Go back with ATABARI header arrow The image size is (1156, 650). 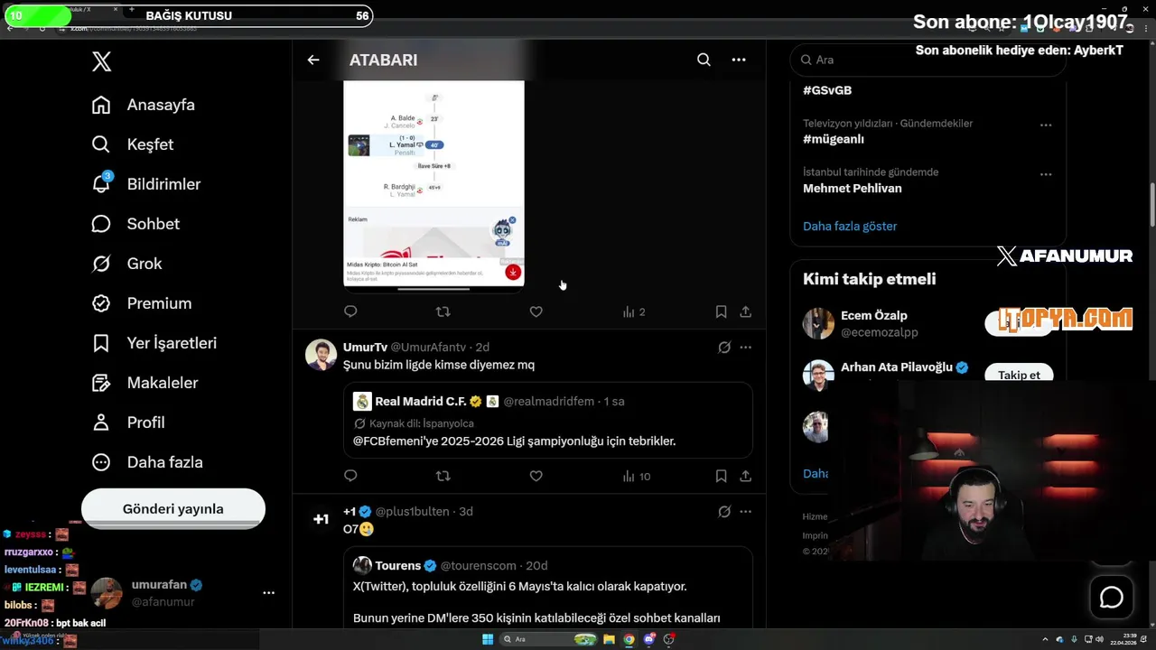click(313, 60)
